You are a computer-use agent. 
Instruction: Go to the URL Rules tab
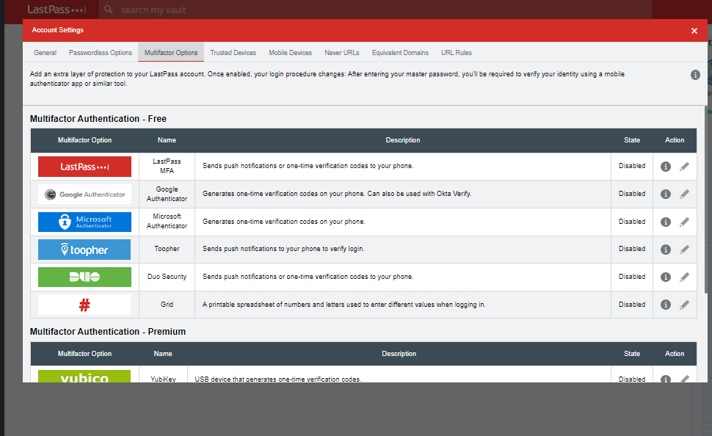457,53
